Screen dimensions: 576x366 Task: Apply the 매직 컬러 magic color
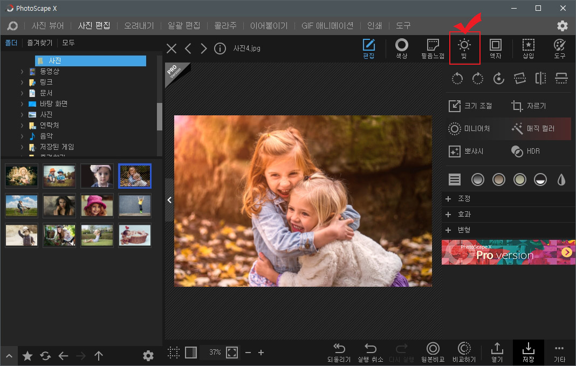pos(533,128)
